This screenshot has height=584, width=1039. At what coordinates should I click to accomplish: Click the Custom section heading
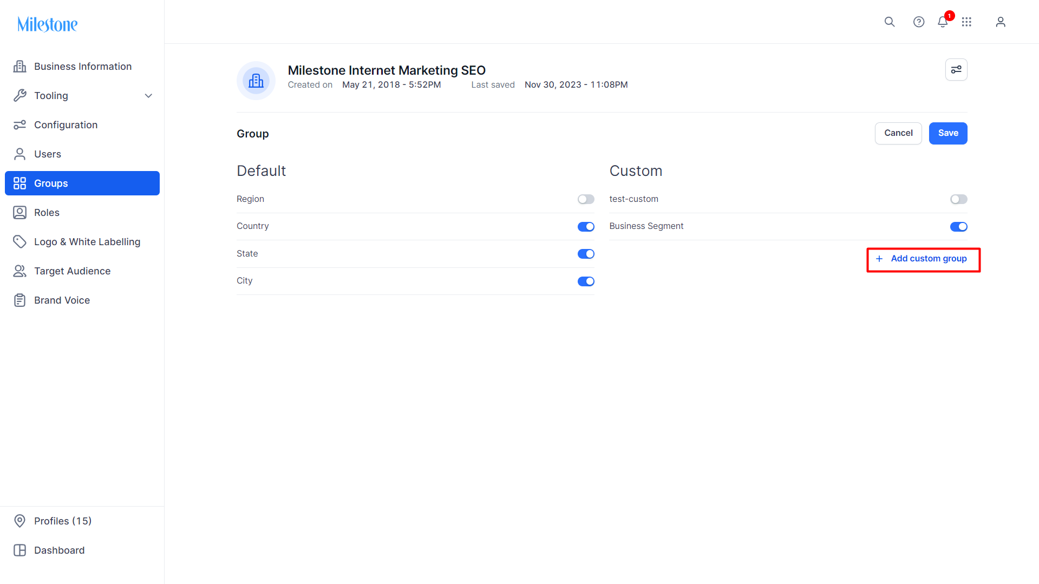(x=636, y=171)
